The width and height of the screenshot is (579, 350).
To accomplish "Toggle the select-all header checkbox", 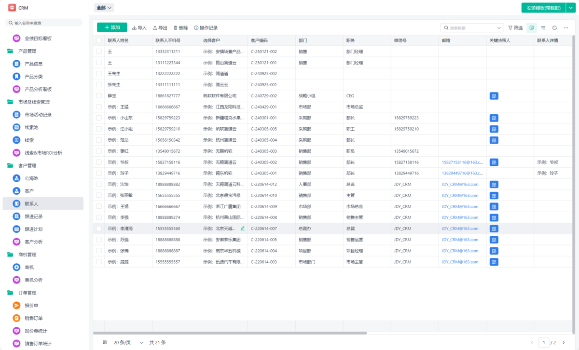I will click(99, 40).
